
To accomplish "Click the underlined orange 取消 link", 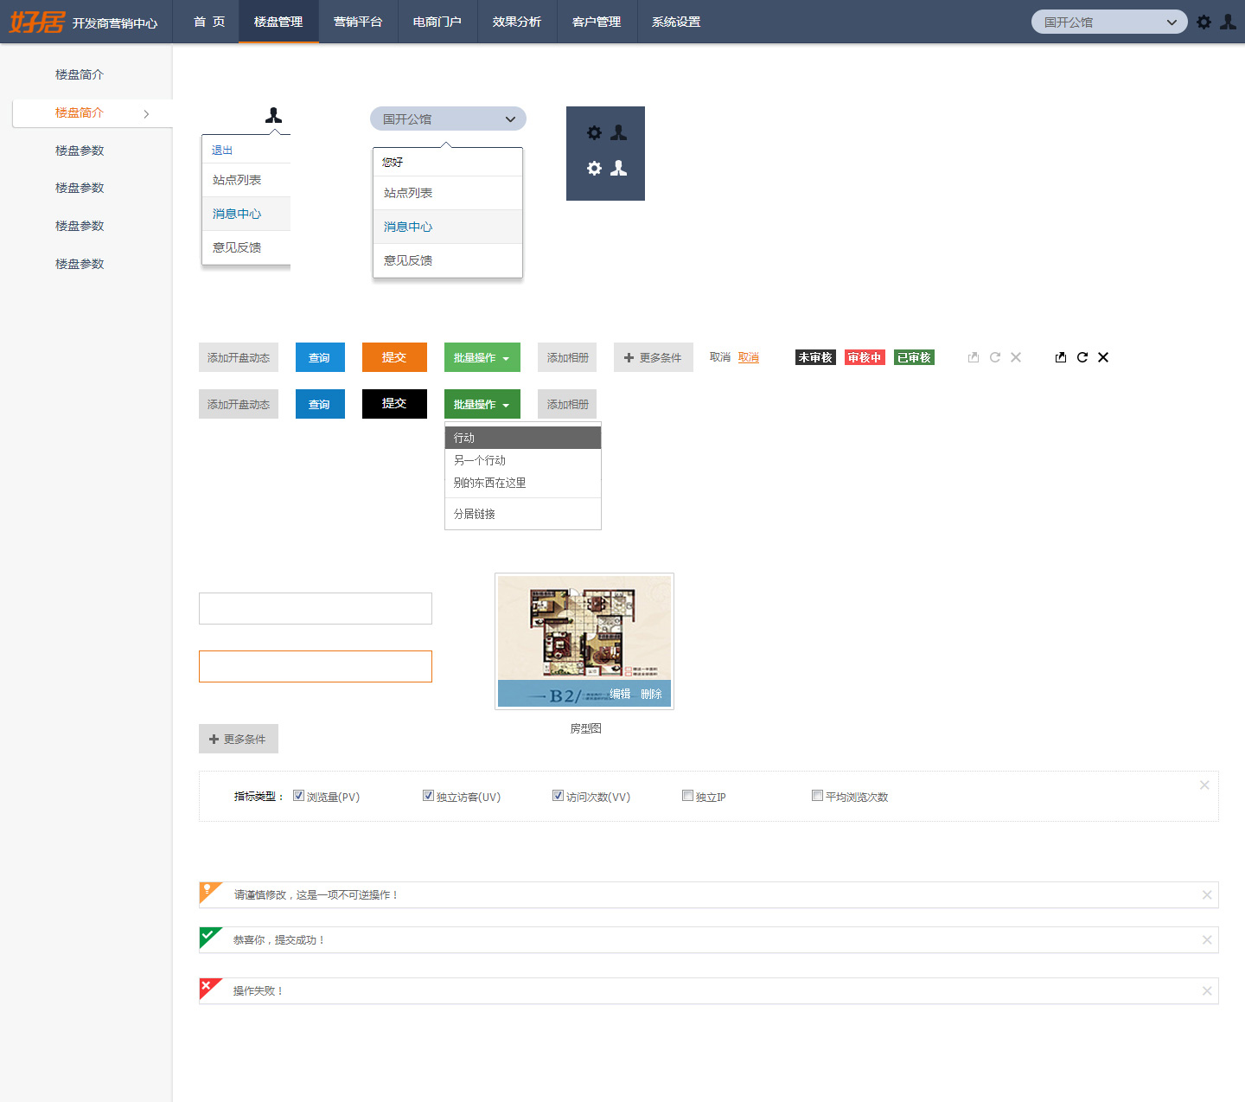I will (749, 357).
